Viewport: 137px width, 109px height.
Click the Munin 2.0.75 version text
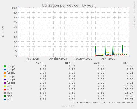pos(68,106)
